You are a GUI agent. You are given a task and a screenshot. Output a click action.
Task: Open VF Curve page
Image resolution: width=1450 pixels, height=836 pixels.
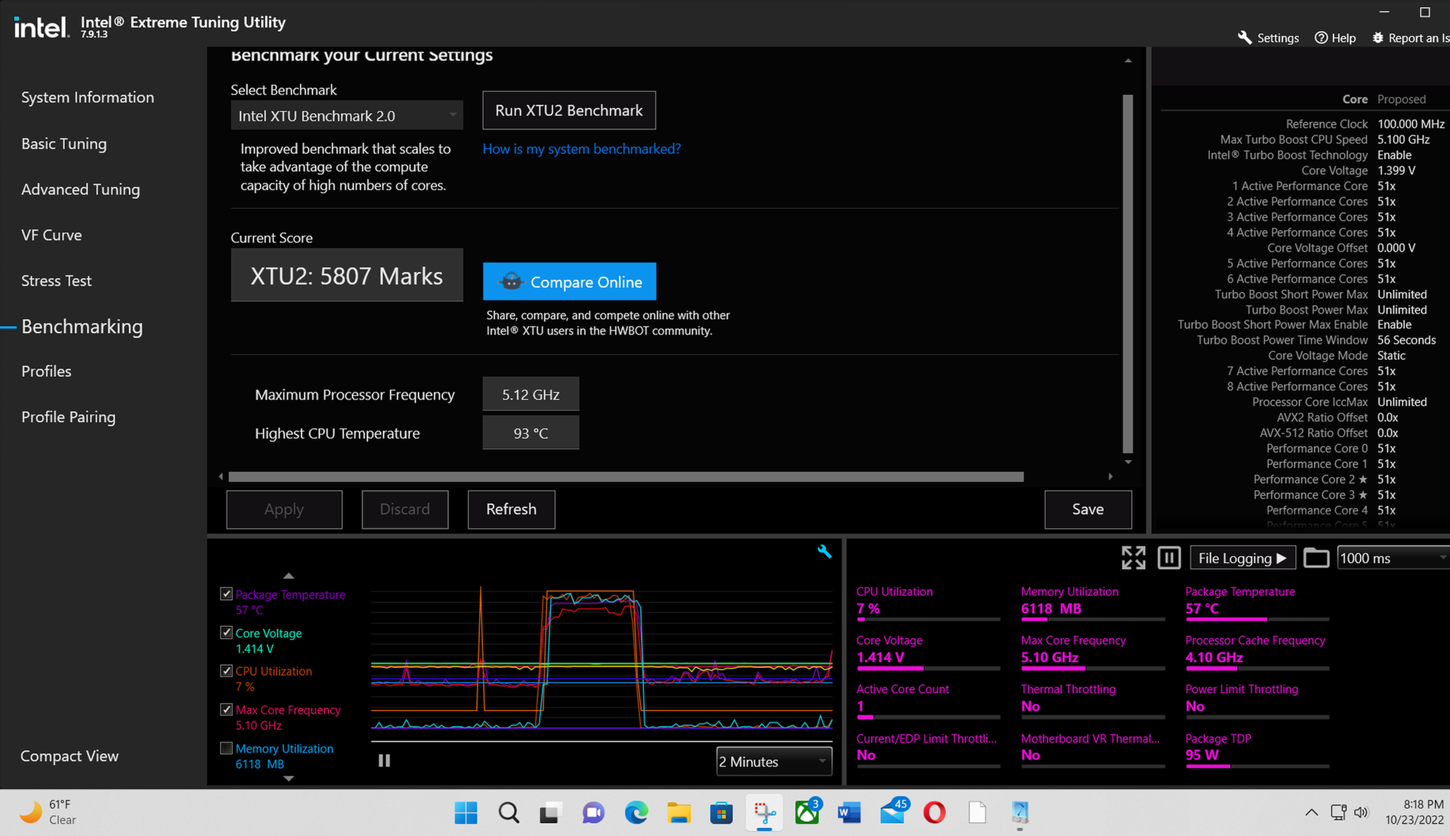pyautogui.click(x=51, y=235)
